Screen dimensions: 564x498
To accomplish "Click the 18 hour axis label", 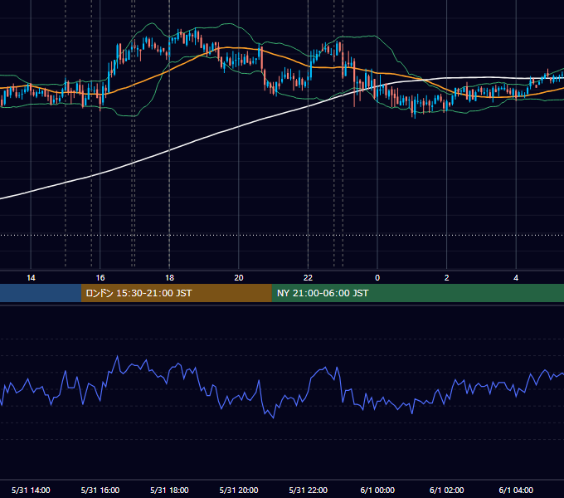I will (169, 278).
